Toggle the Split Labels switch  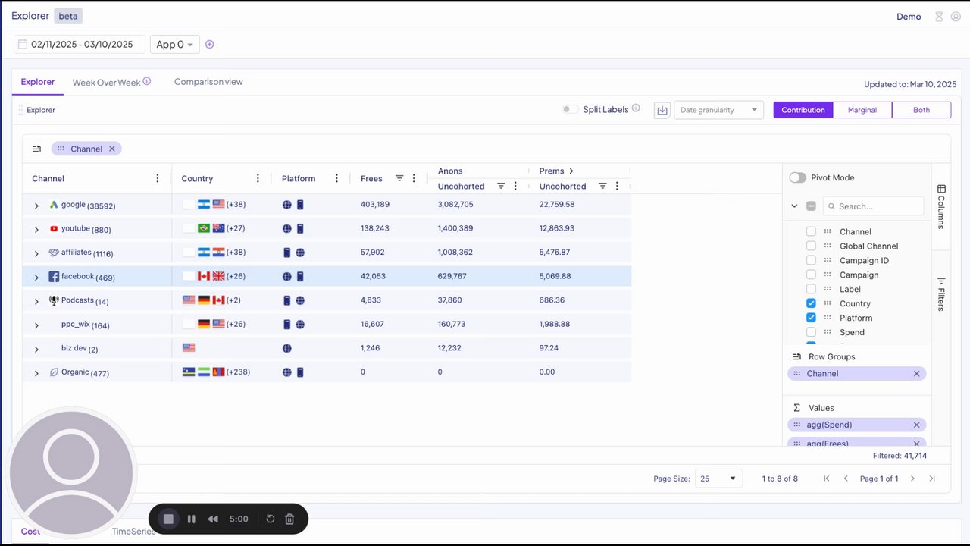pos(570,109)
